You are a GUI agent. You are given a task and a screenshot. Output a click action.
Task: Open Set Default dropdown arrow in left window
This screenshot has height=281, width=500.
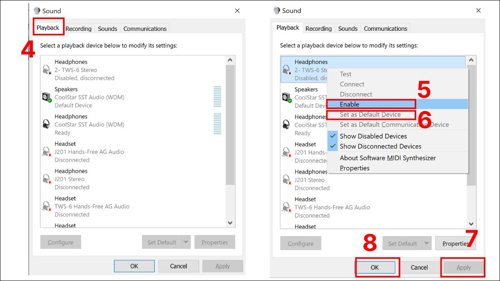click(x=186, y=242)
